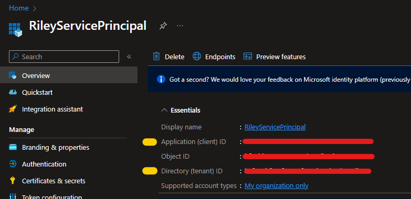Collapse the sidebar with double chevron
This screenshot has width=411, height=199.
[x=129, y=57]
